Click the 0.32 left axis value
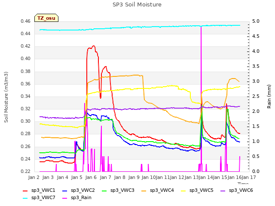Image resolution: width=275 pixels, height=206 pixels. point(26,109)
